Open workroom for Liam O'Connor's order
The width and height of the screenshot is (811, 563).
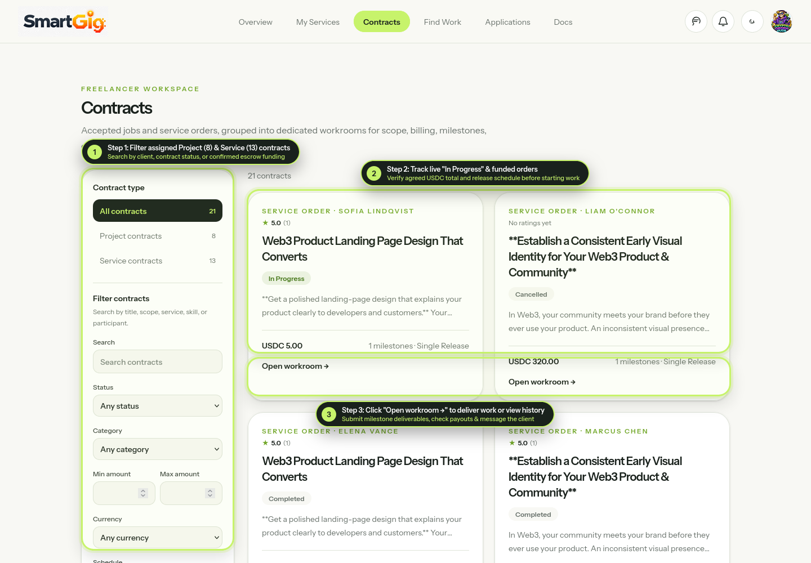542,382
